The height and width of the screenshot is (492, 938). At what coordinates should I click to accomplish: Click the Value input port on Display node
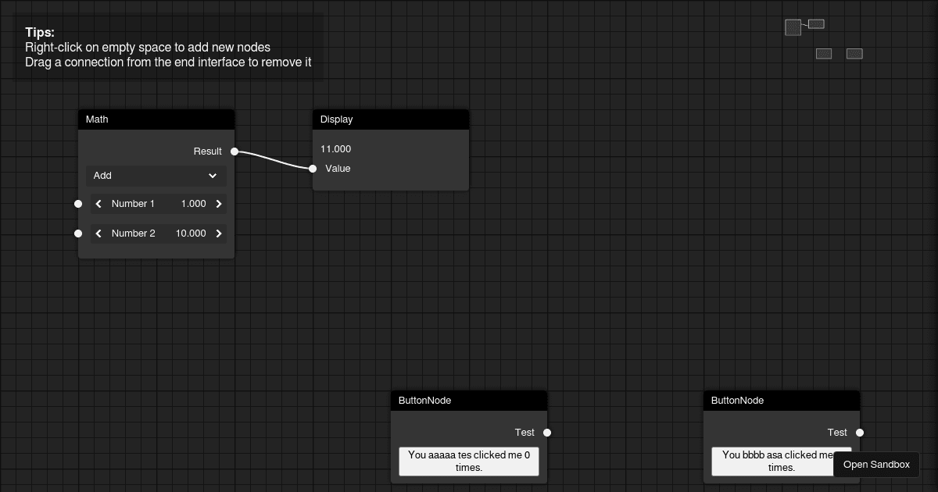[x=313, y=169]
